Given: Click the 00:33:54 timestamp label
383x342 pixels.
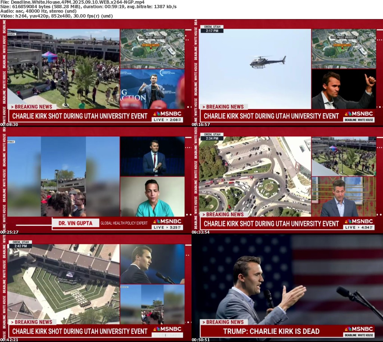Looking at the screenshot, I should 200,232.
